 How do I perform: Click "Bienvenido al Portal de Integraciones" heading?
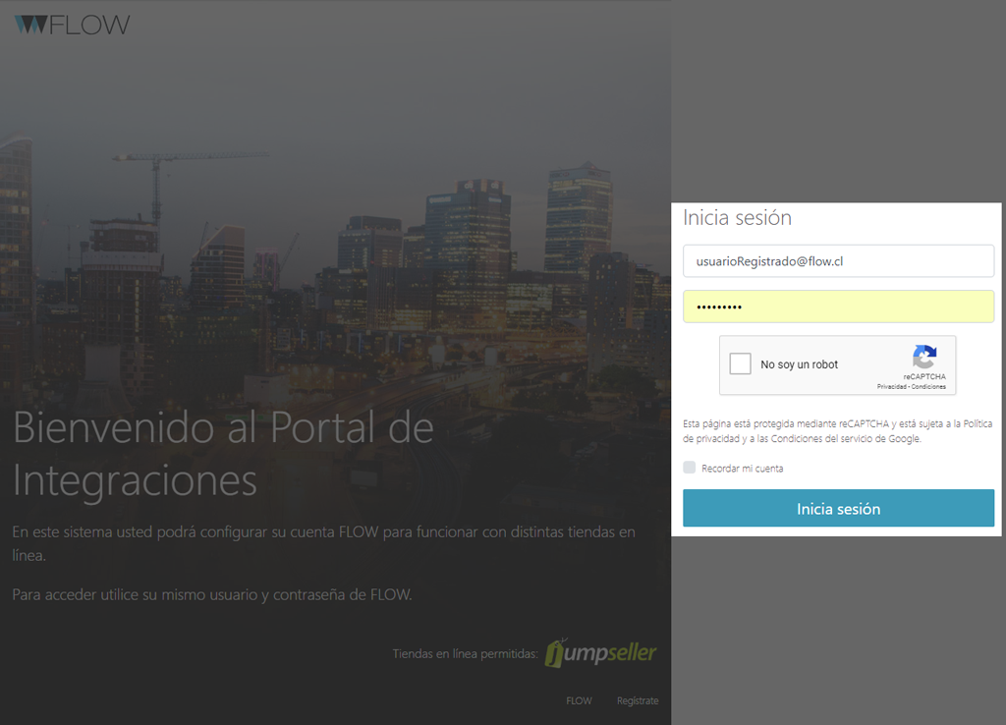[x=224, y=454]
